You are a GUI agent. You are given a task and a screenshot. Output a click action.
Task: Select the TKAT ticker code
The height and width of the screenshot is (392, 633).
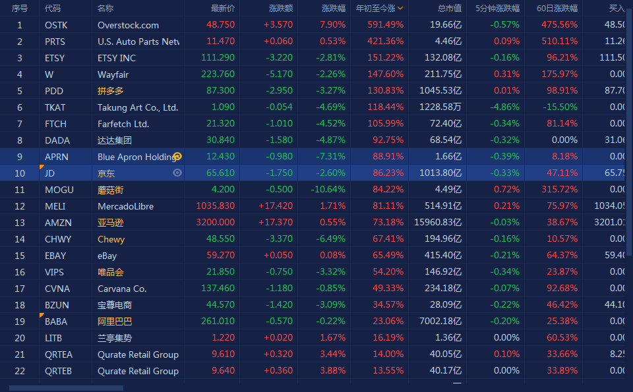tap(55, 107)
